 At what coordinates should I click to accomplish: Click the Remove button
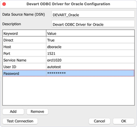point(37,112)
